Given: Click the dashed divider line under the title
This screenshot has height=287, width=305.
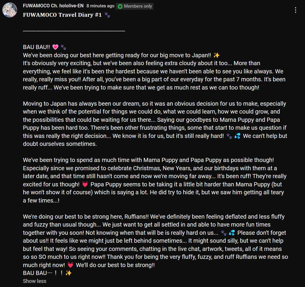Looking at the screenshot, I should [x=74, y=31].
